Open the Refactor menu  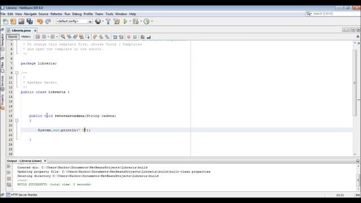(56, 14)
